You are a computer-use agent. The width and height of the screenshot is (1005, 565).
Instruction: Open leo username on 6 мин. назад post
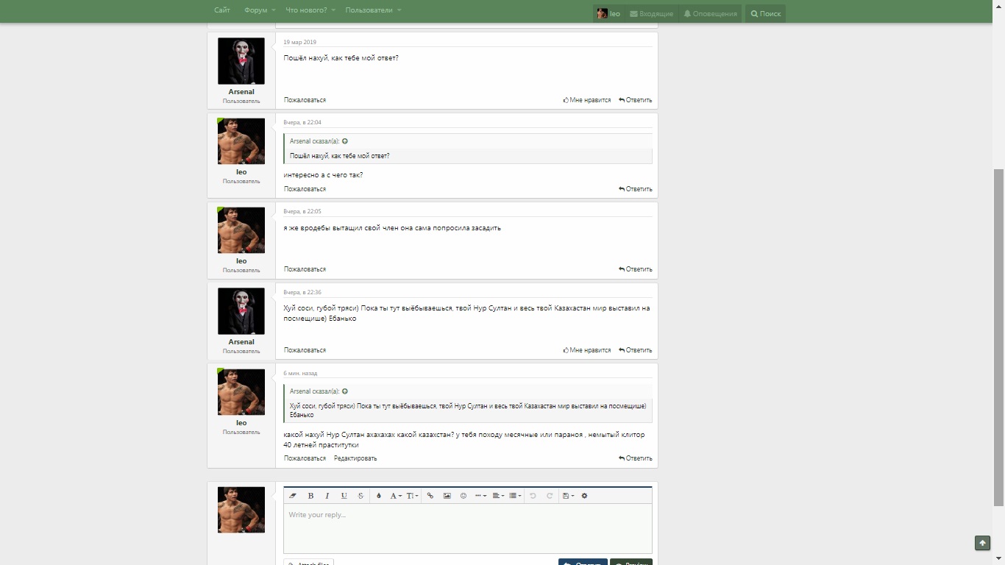[241, 423]
